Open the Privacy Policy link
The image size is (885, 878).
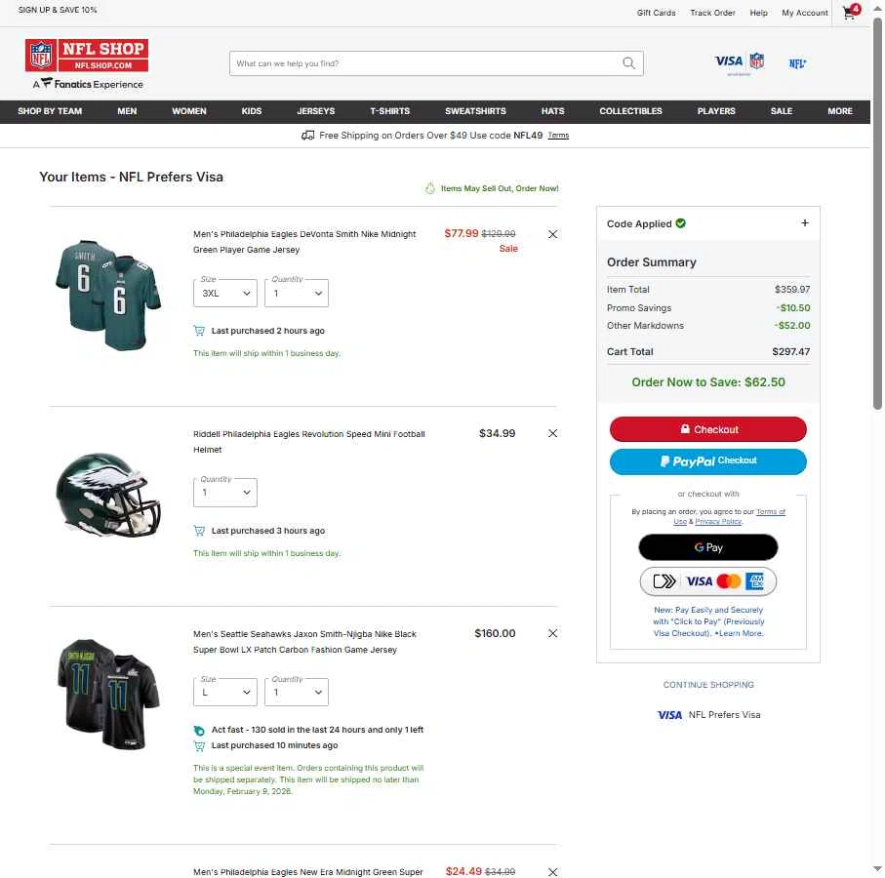tap(718, 521)
